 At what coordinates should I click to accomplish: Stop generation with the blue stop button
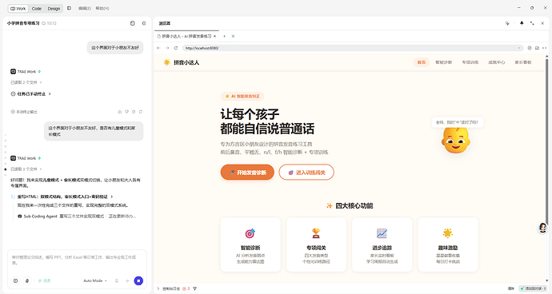tap(138, 280)
